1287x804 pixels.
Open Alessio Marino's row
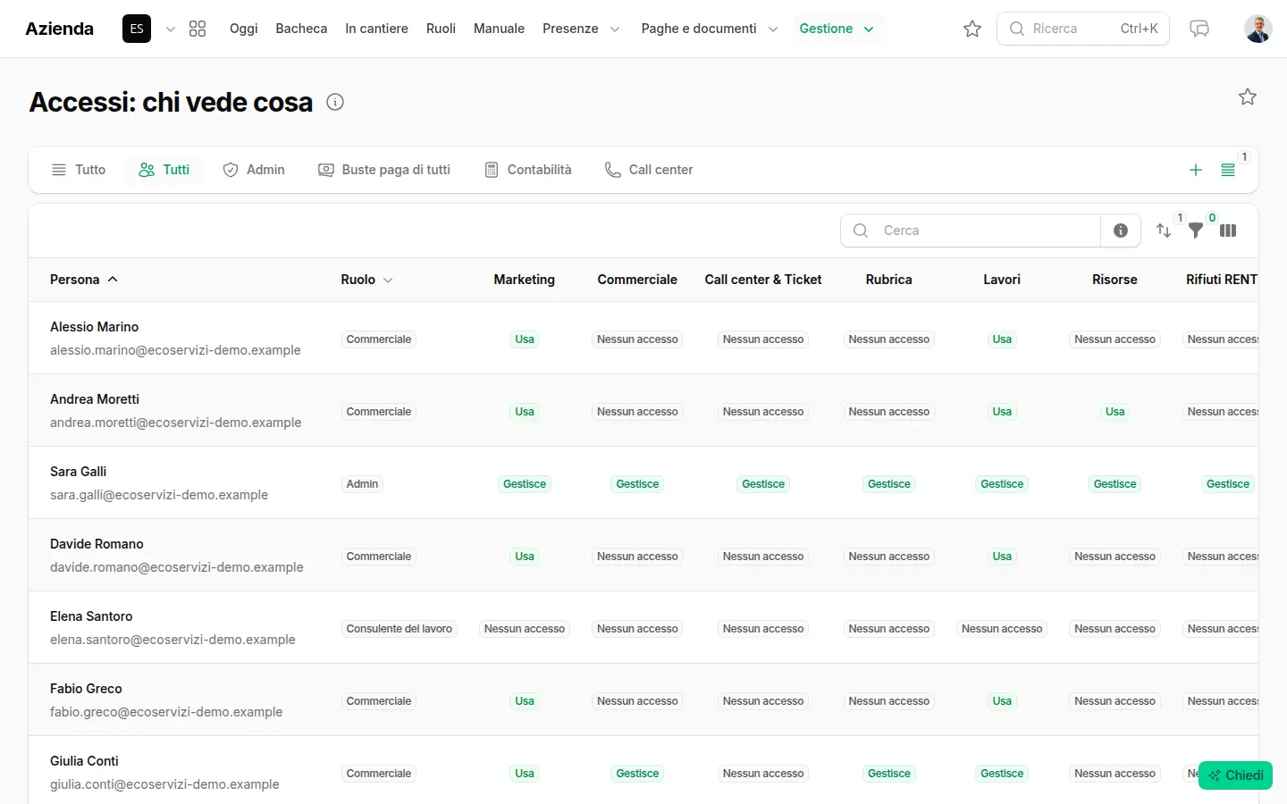point(643,339)
